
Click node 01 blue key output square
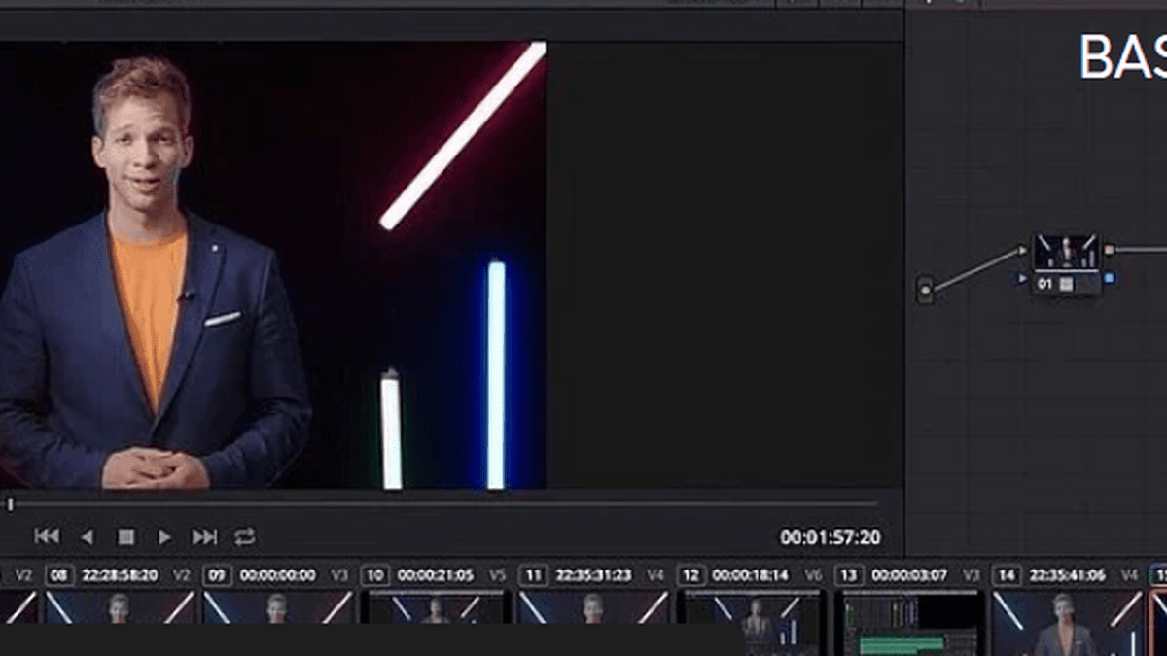[x=1110, y=279]
